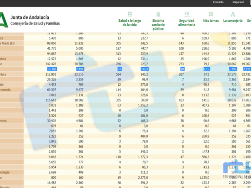The height and width of the screenshot is (188, 251).
Task: Select the cell 29.326
Action: click(x=51, y=80)
